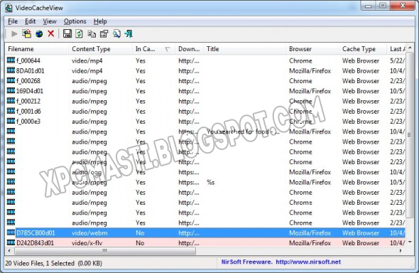Click the film icon of f_000268

pos(11,80)
